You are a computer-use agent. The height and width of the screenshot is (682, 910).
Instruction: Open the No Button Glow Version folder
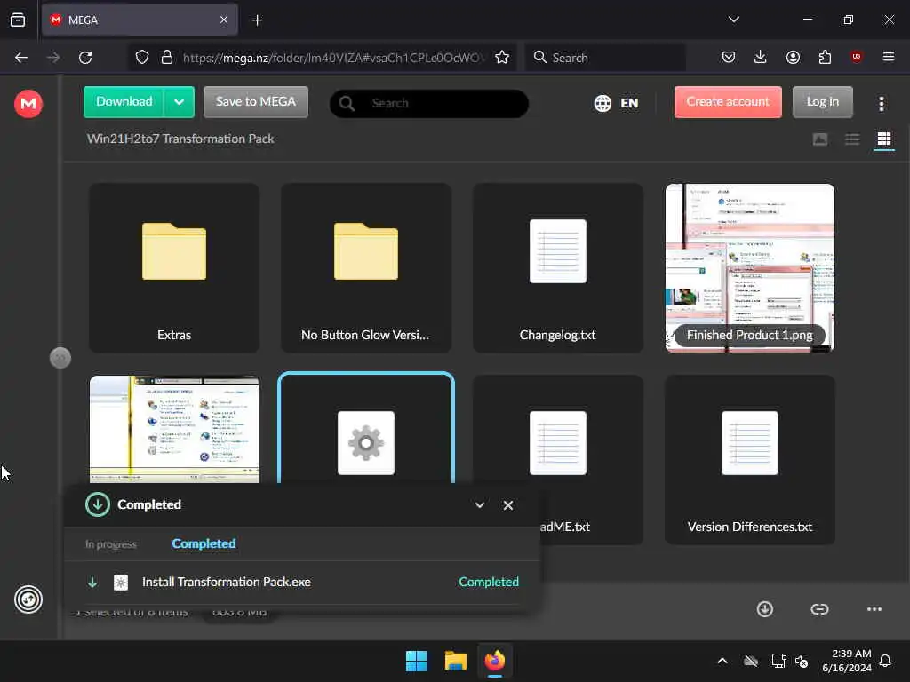coord(365,268)
